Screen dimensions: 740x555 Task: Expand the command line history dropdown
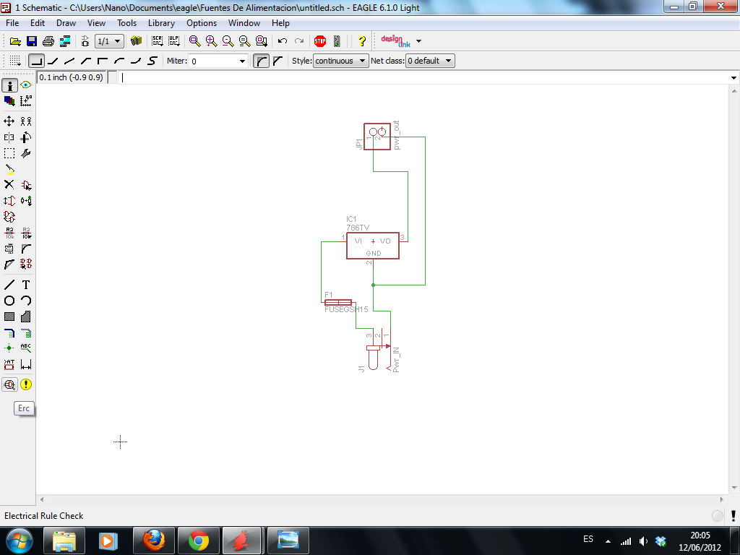point(733,78)
